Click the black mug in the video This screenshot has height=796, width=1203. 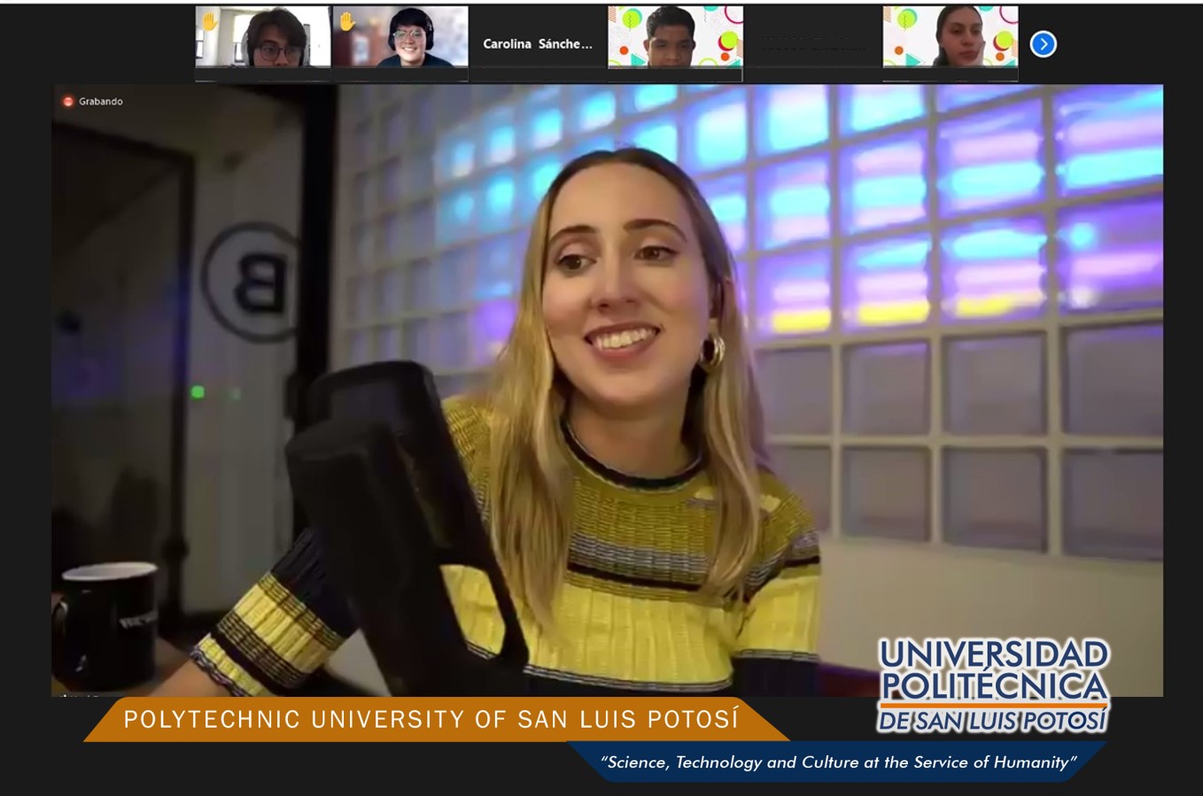tap(109, 623)
